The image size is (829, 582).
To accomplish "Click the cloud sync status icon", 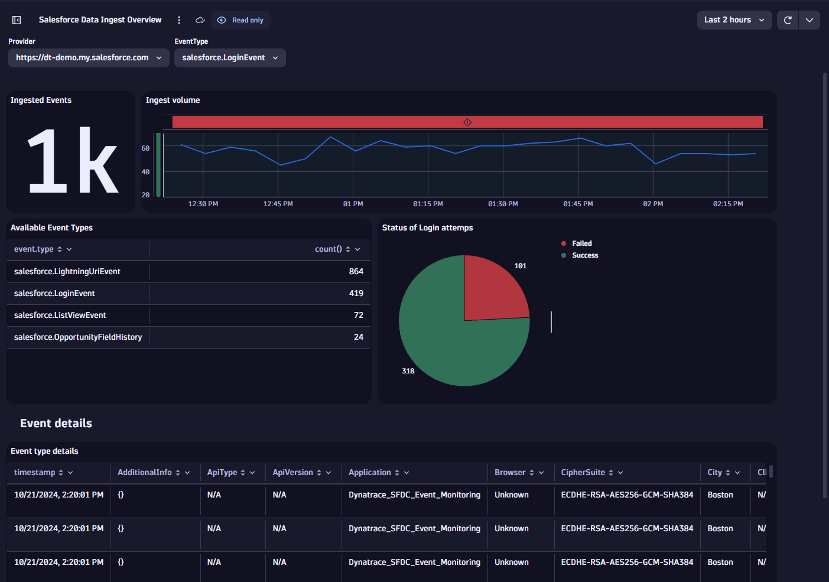I will (x=200, y=20).
